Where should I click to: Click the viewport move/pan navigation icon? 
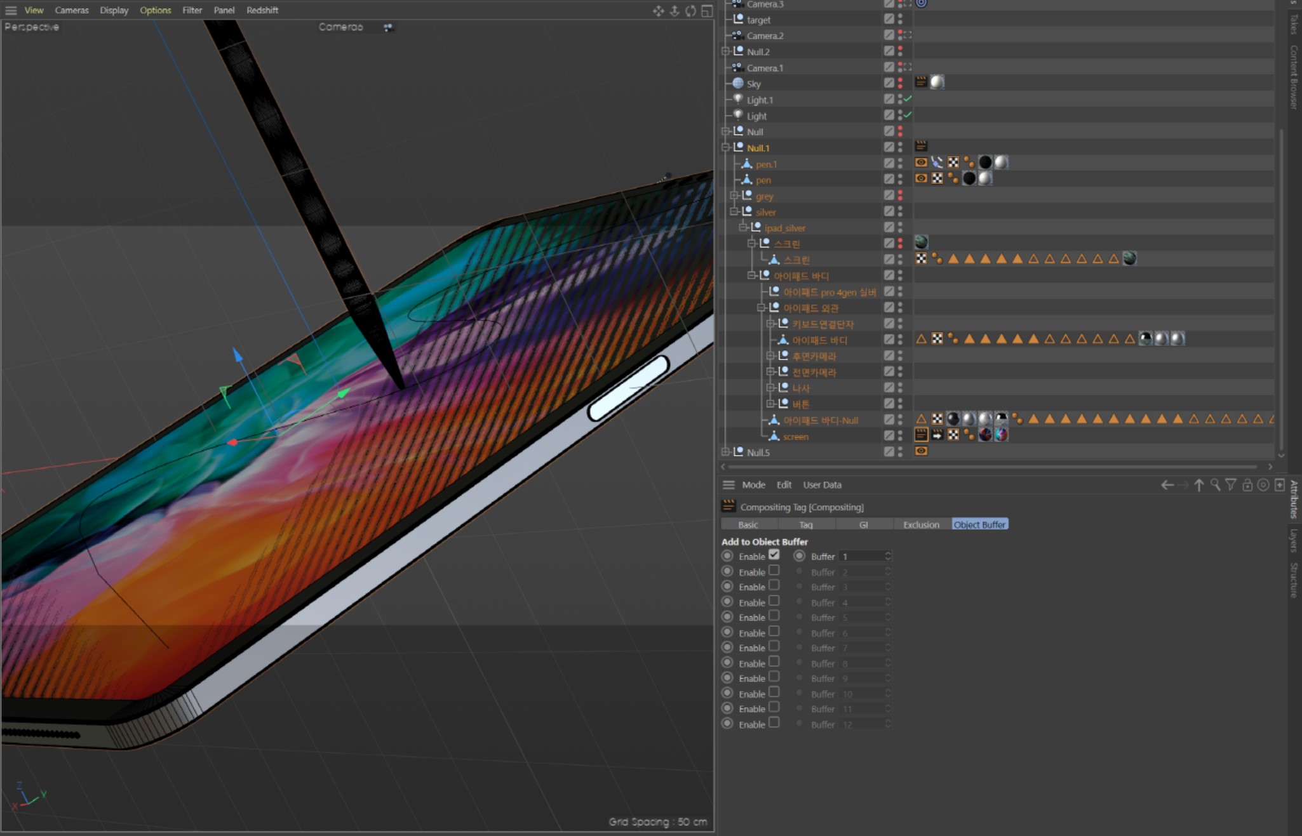click(x=658, y=11)
